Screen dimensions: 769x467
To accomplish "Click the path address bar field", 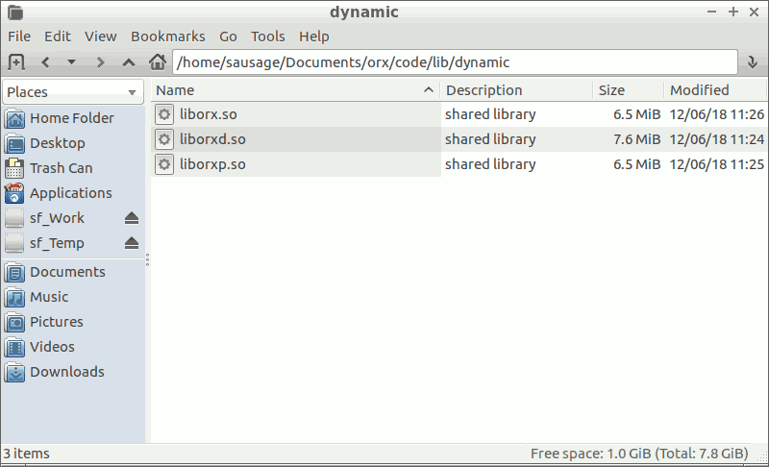I will click(455, 62).
